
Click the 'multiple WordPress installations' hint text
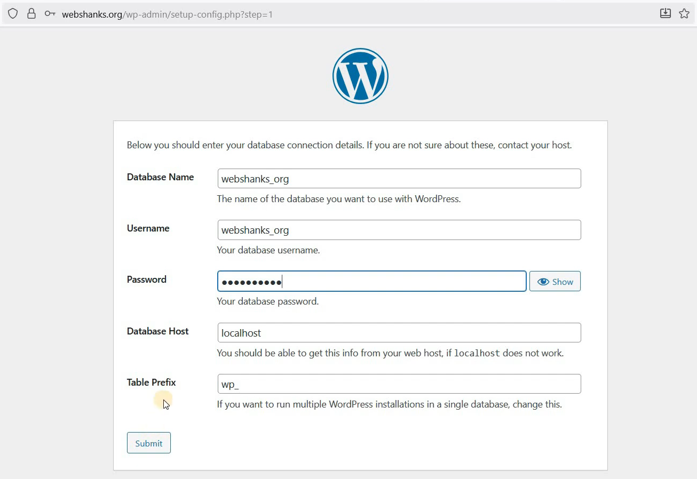tap(389, 404)
